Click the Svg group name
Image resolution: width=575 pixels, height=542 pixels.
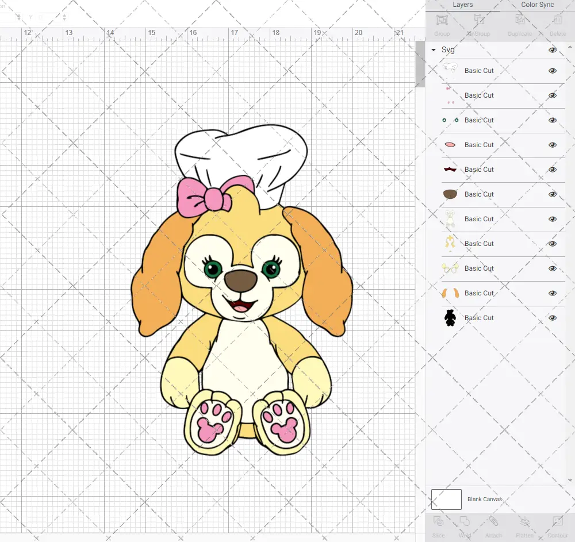(x=448, y=50)
